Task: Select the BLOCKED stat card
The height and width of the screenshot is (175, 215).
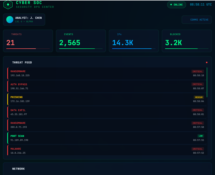Action: [187, 41]
